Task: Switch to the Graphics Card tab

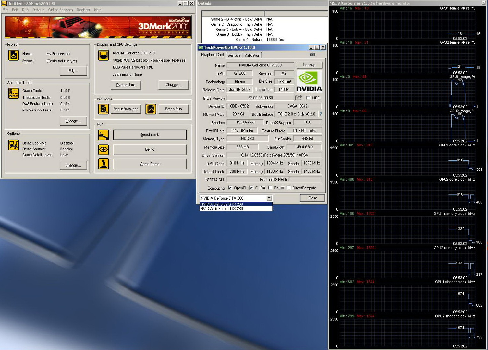Action: tap(212, 55)
